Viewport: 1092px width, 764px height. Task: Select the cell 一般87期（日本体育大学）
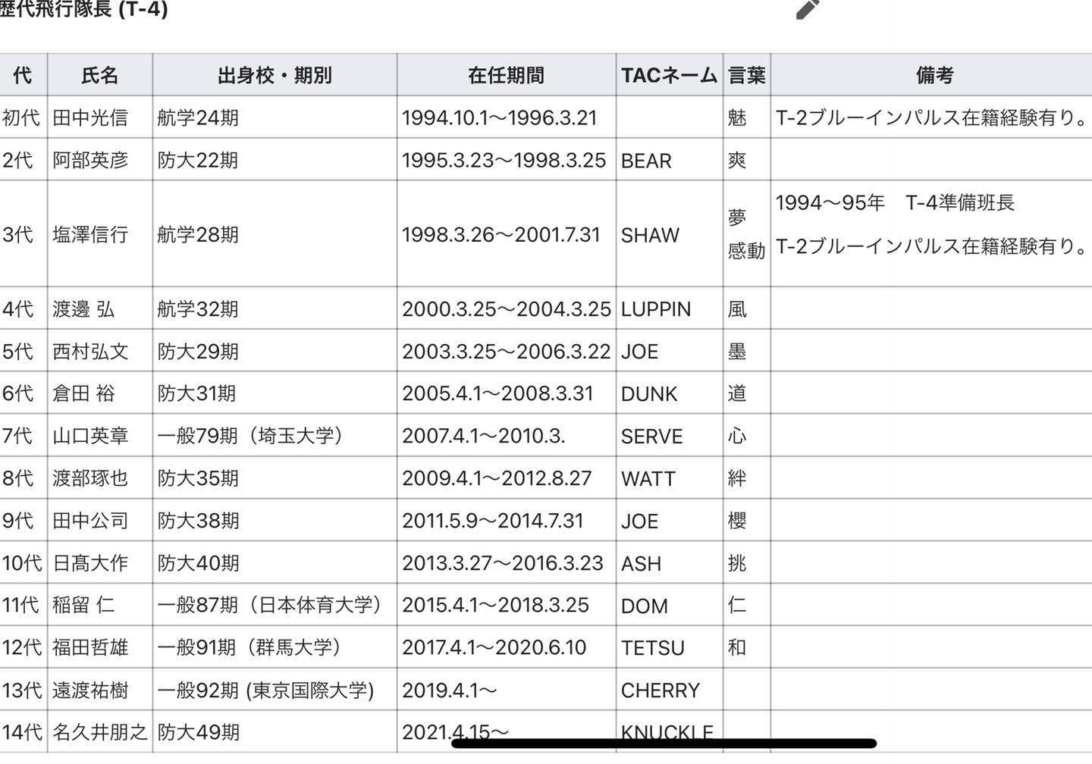tap(269, 605)
